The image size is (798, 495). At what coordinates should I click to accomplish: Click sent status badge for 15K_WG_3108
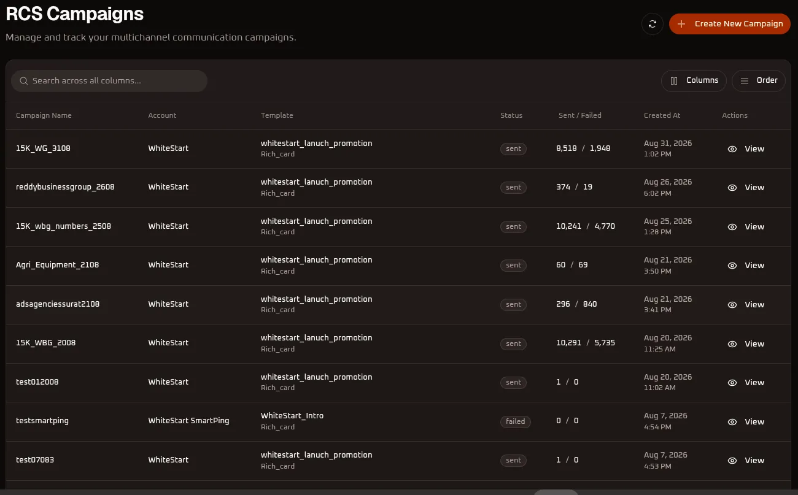click(x=513, y=149)
